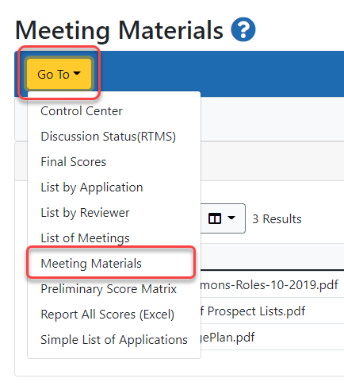Open the Prospect Lists.pdf file
The height and width of the screenshot is (390, 344).
pyautogui.click(x=253, y=311)
